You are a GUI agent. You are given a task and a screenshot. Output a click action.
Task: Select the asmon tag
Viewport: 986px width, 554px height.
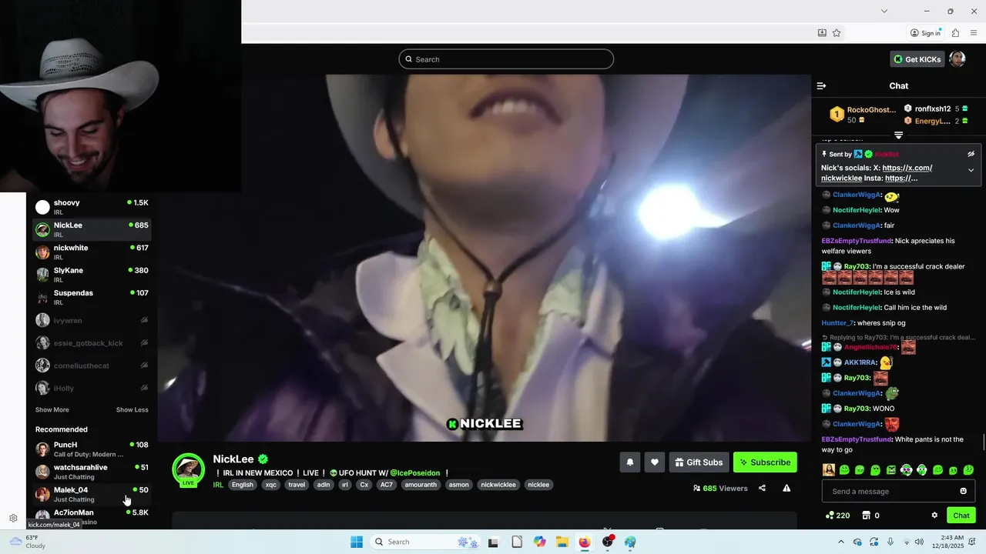point(459,485)
